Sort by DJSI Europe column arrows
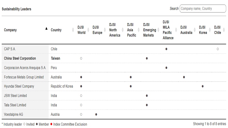 [105, 30]
